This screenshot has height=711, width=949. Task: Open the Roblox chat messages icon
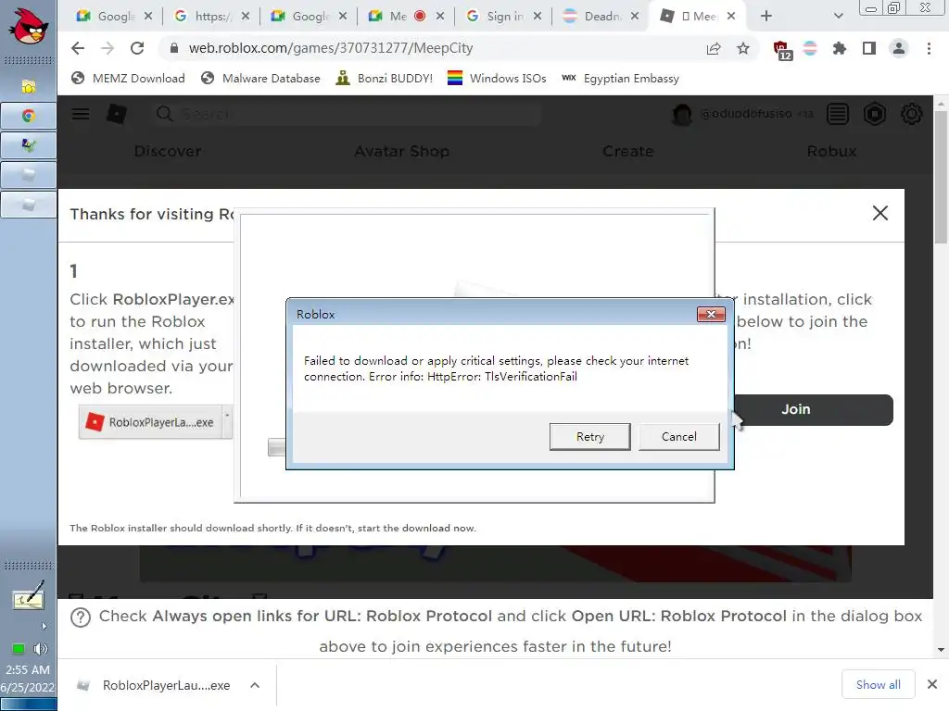[x=838, y=114]
